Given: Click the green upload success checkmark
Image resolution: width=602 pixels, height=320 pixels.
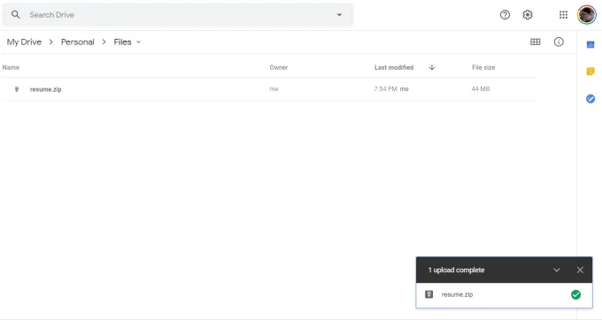Looking at the screenshot, I should (576, 294).
